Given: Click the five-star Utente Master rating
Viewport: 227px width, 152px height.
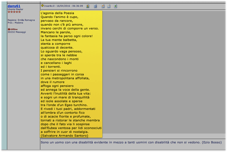Looking at the screenshot, I should [14, 12].
